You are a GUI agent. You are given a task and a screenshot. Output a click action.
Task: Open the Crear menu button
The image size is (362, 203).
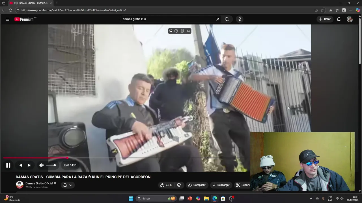(x=325, y=19)
